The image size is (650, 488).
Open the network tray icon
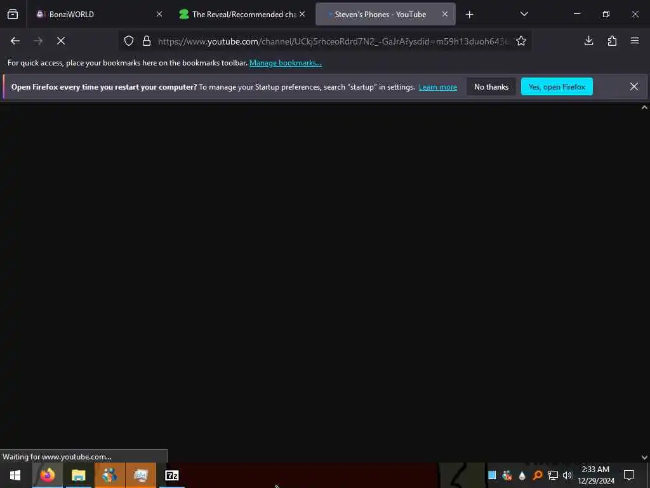pyautogui.click(x=552, y=475)
